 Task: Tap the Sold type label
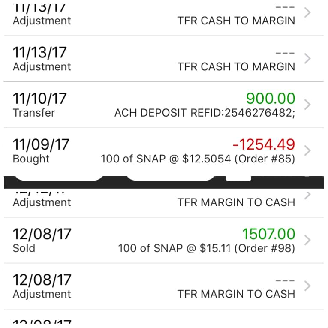[24, 248]
